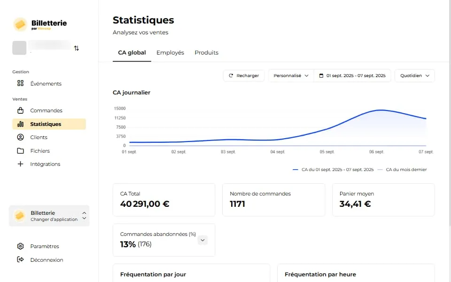The image size is (451, 282).
Task: Click the Fichiers folder icon
Action: (20, 151)
